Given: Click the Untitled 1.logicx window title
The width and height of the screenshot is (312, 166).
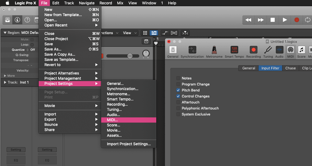Looking at the screenshot, I should pos(284,41).
